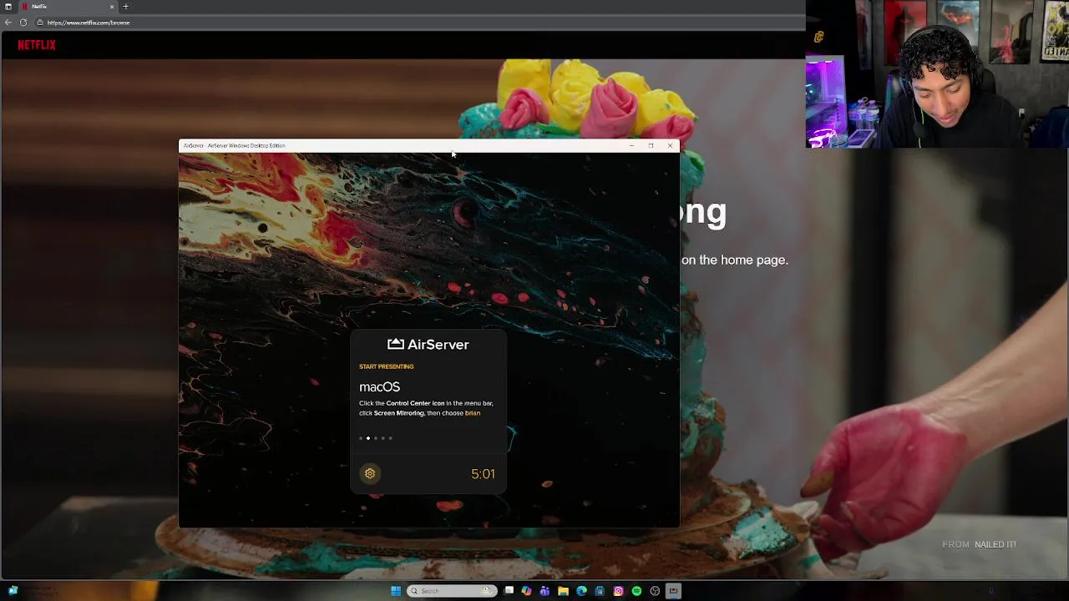Select the fifth page dot in AirServer card
This screenshot has height=601, width=1069.
pos(390,438)
